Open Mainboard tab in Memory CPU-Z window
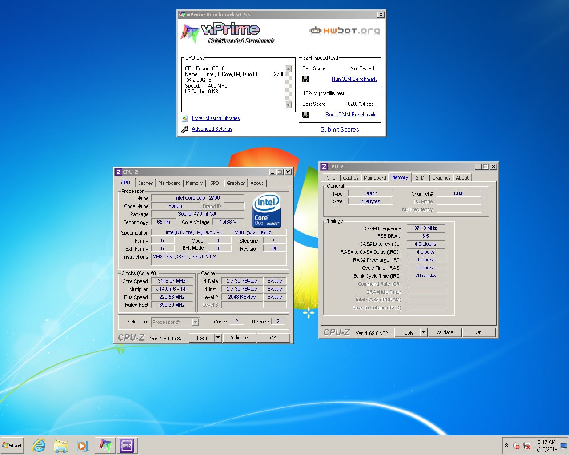 pyautogui.click(x=375, y=178)
